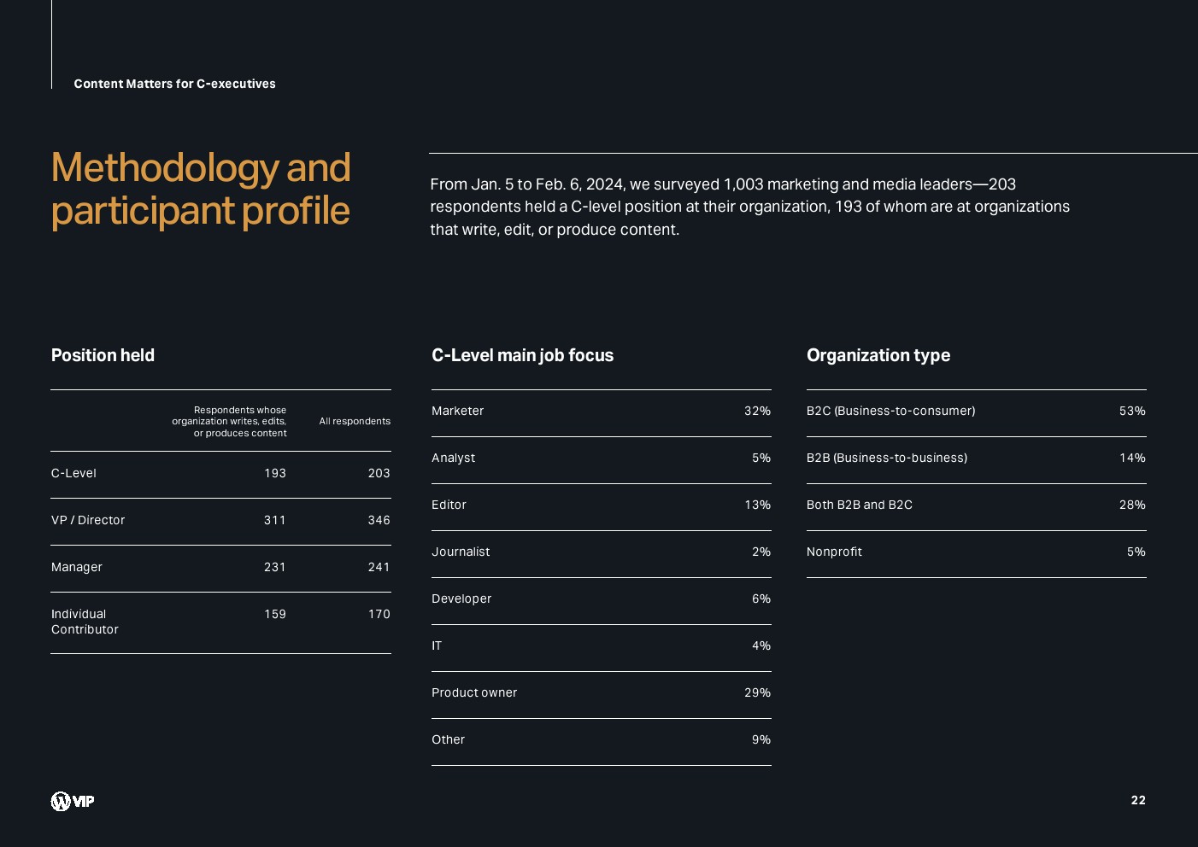Viewport: 1198px width, 847px height.
Task: Click the "Content Matters for C-executives" header
Action: pyautogui.click(x=174, y=84)
